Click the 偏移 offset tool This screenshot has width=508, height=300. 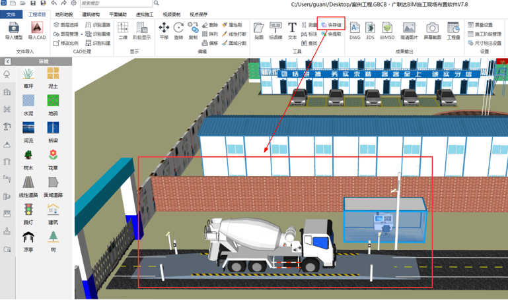pos(210,43)
